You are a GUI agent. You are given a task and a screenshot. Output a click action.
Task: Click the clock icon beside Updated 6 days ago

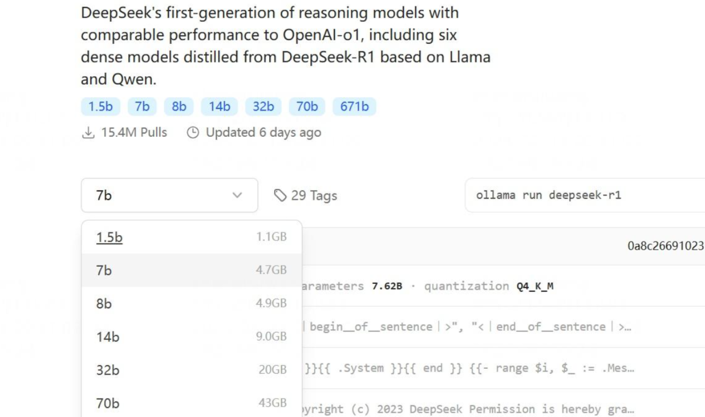pos(193,133)
